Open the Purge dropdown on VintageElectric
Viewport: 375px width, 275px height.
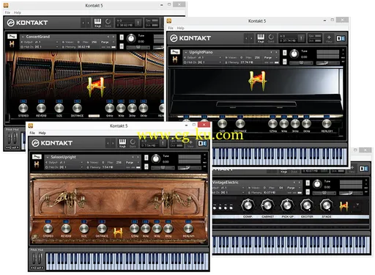tap(294, 188)
